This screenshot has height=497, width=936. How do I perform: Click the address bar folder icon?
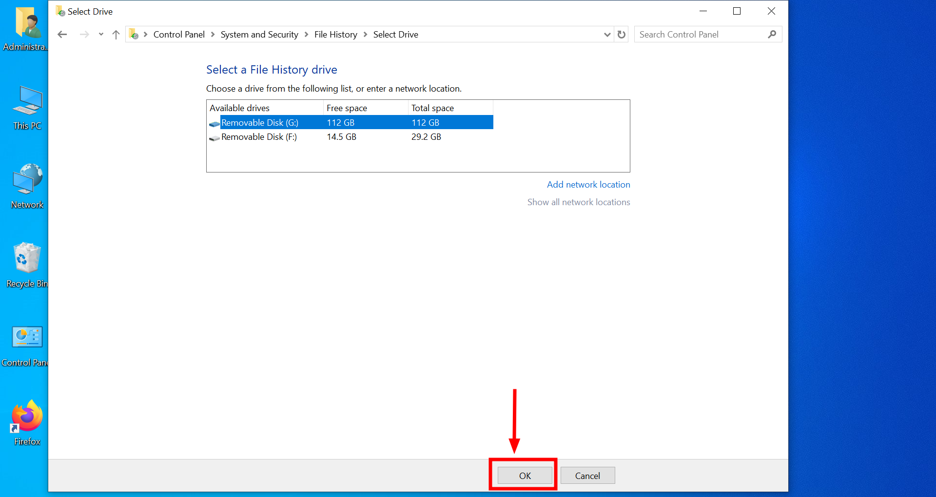point(134,34)
